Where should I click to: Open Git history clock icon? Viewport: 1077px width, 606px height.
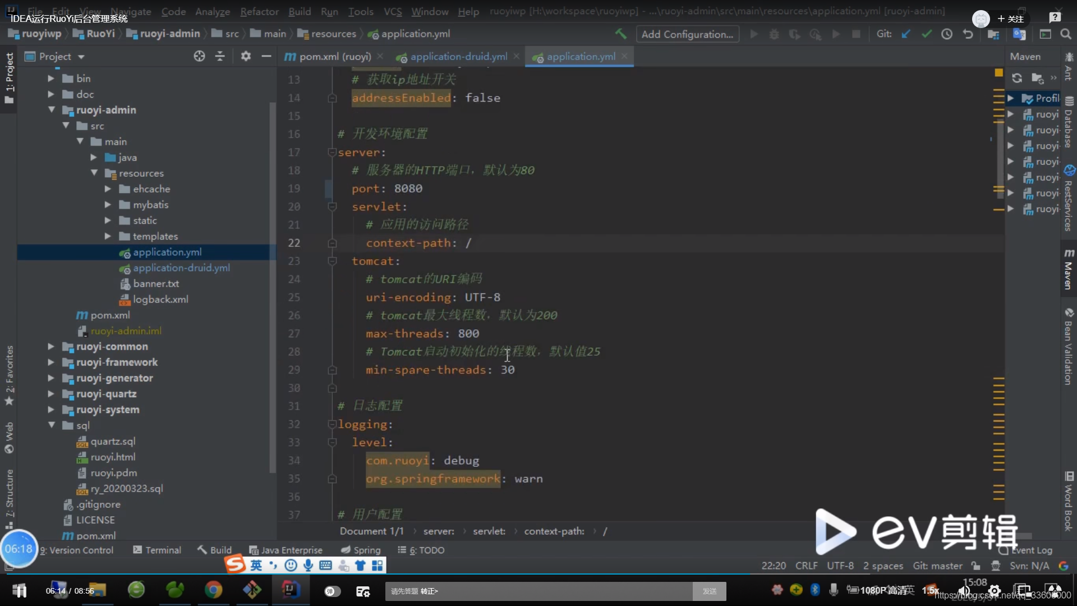click(947, 34)
